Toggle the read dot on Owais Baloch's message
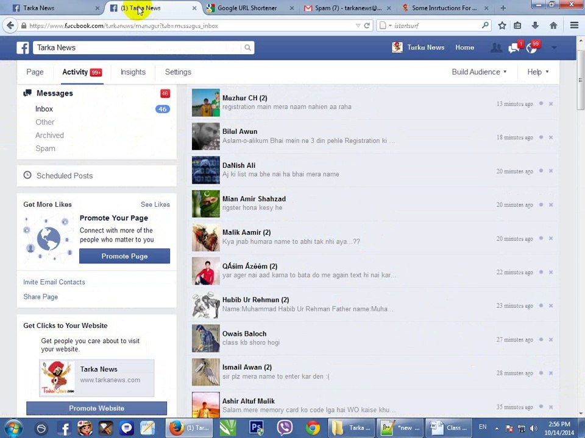The image size is (585, 438). 541,339
